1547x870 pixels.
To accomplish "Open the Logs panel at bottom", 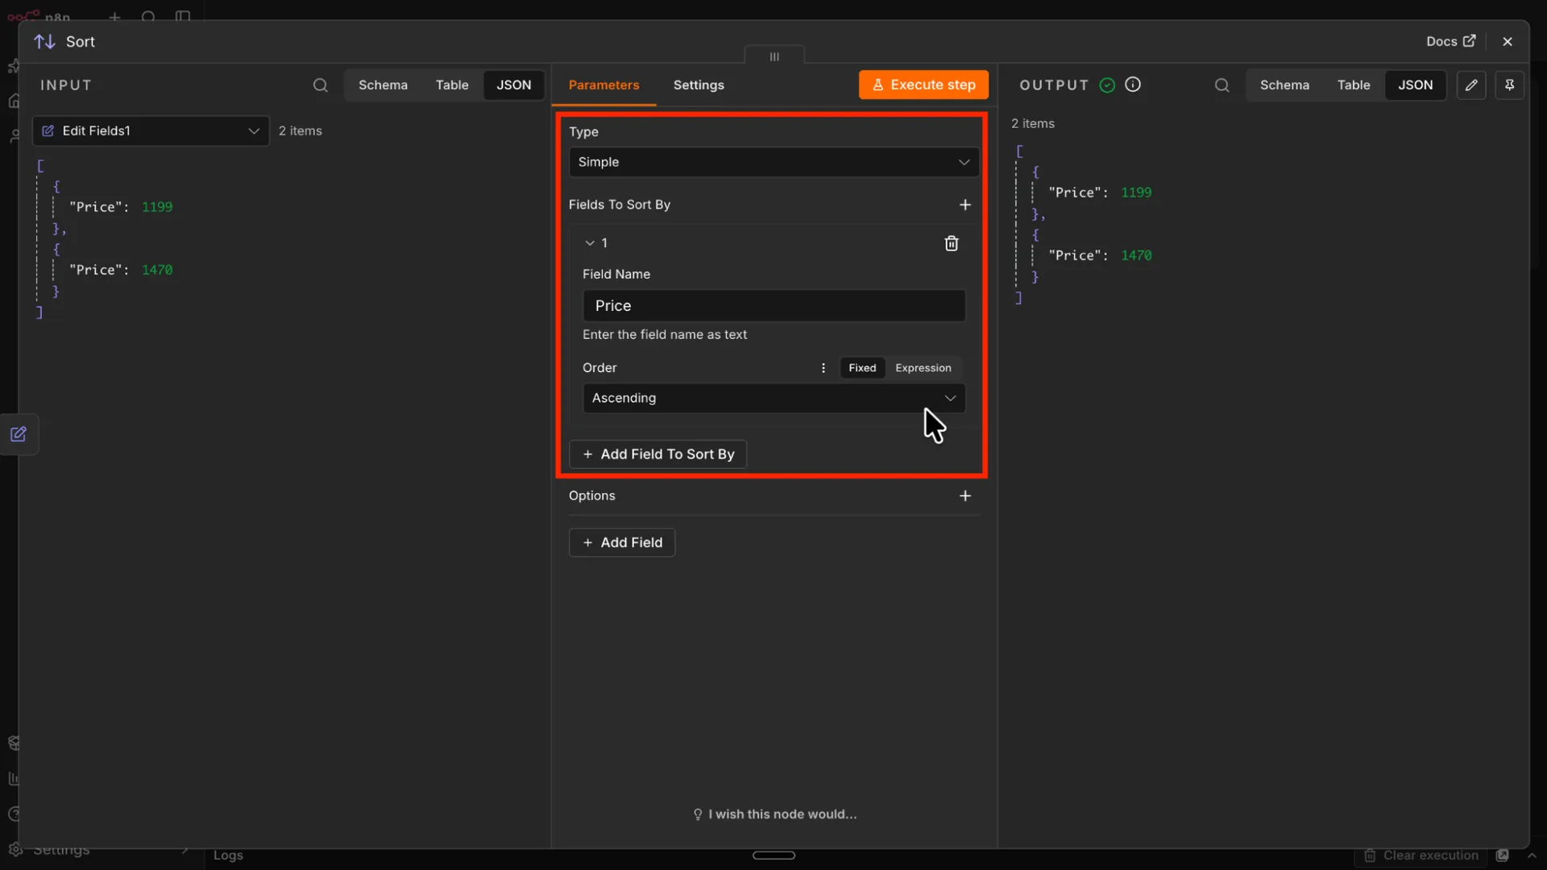I will (x=228, y=855).
